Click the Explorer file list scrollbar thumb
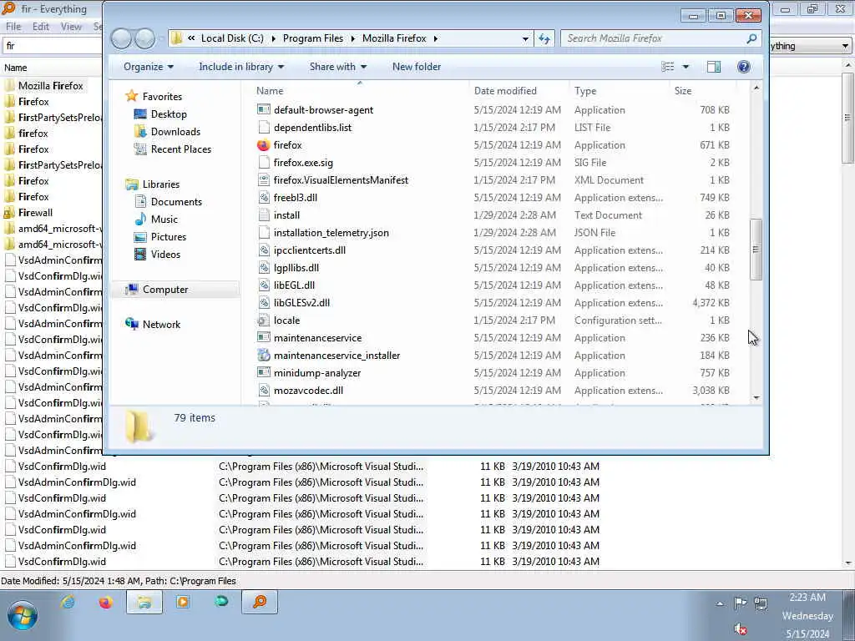This screenshot has width=855, height=641. coord(756,250)
